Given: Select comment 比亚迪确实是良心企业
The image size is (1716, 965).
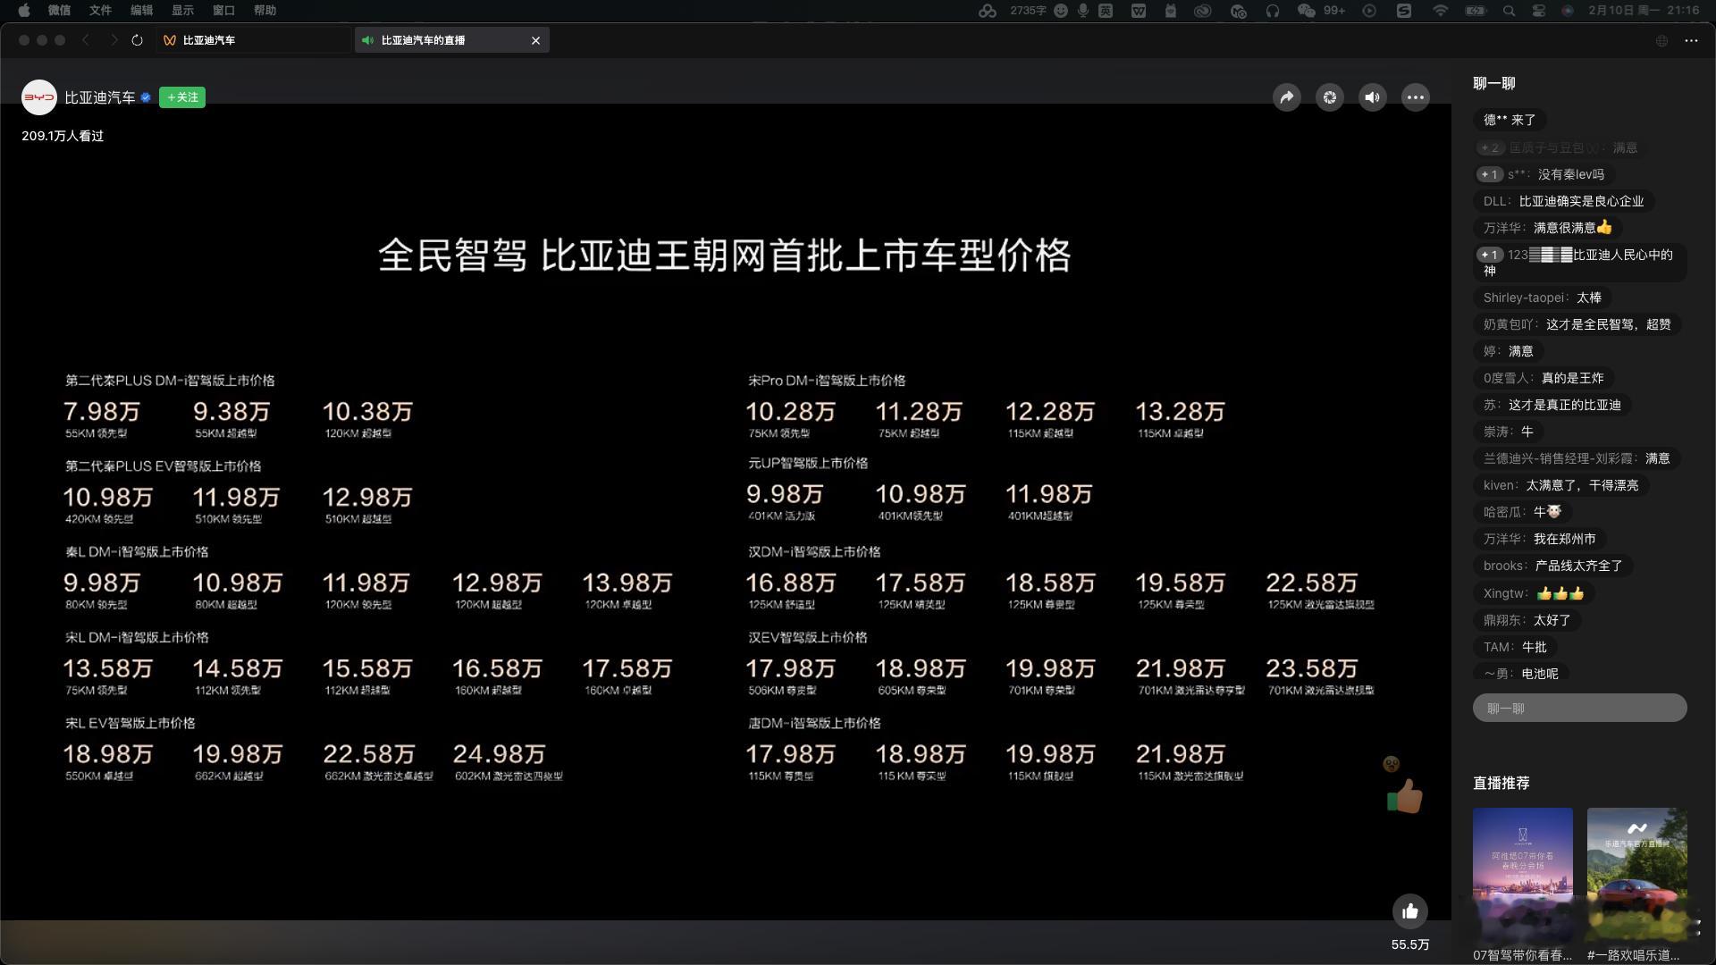Looking at the screenshot, I should click(1564, 201).
